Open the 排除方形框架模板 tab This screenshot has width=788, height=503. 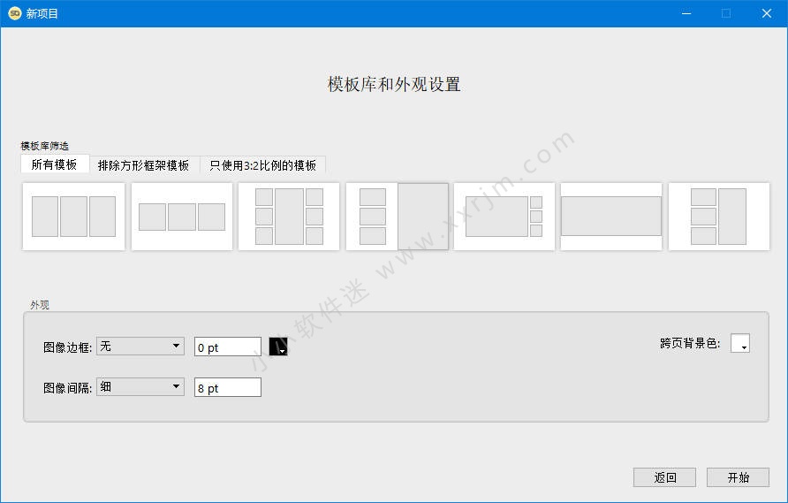(x=144, y=165)
